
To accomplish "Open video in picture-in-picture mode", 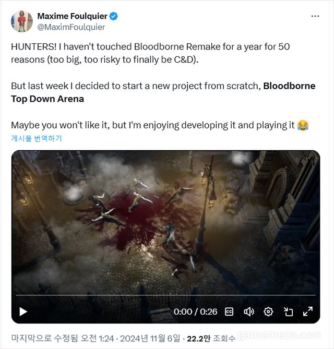I will point(288,311).
